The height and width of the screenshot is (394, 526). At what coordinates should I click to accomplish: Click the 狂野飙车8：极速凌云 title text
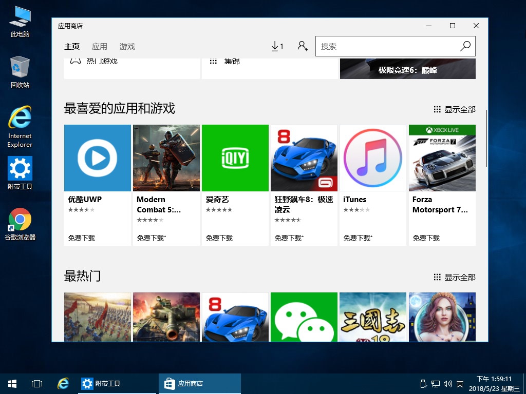coord(304,204)
